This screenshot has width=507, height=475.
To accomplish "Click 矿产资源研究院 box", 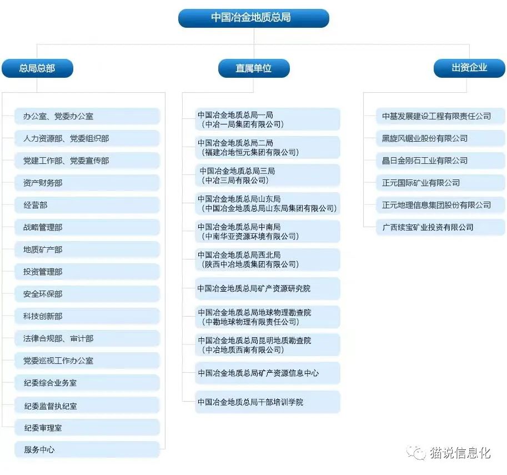I will pyautogui.click(x=268, y=289).
